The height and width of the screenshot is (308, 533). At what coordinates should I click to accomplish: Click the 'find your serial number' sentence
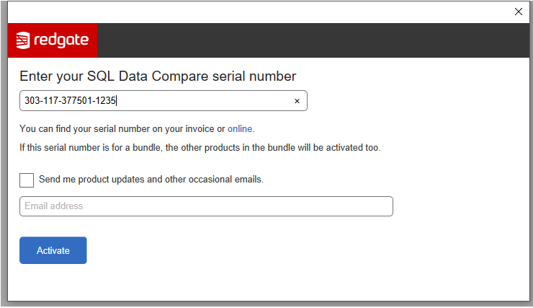tap(137, 129)
